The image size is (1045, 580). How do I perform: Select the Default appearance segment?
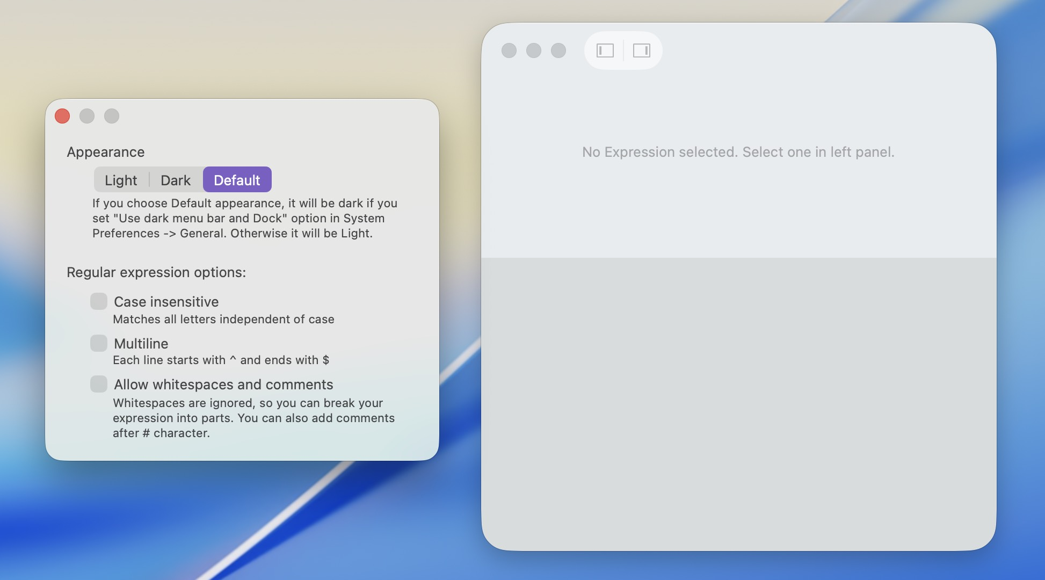[x=237, y=180]
